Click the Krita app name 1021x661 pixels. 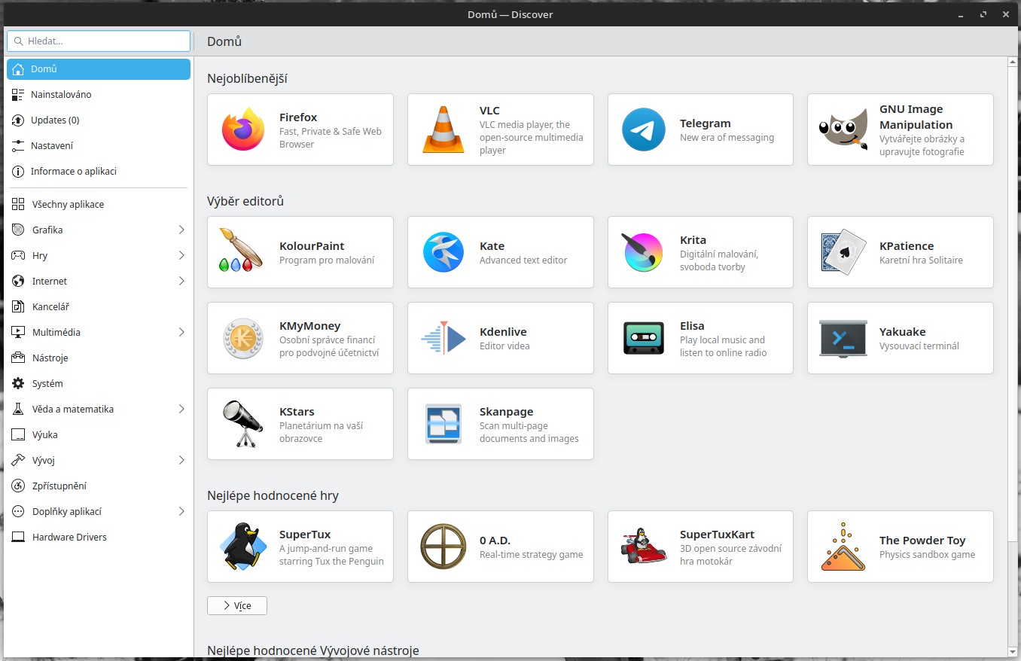point(693,240)
